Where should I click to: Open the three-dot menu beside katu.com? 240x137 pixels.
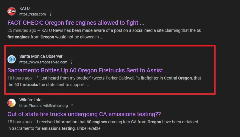pos(50,14)
